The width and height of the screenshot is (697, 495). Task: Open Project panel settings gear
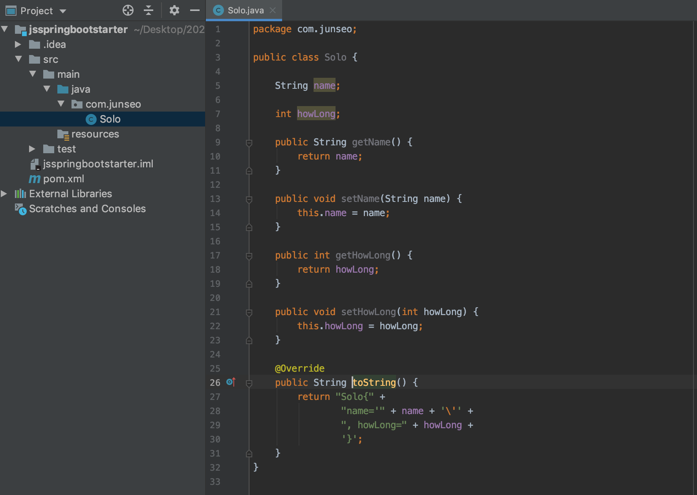(174, 10)
